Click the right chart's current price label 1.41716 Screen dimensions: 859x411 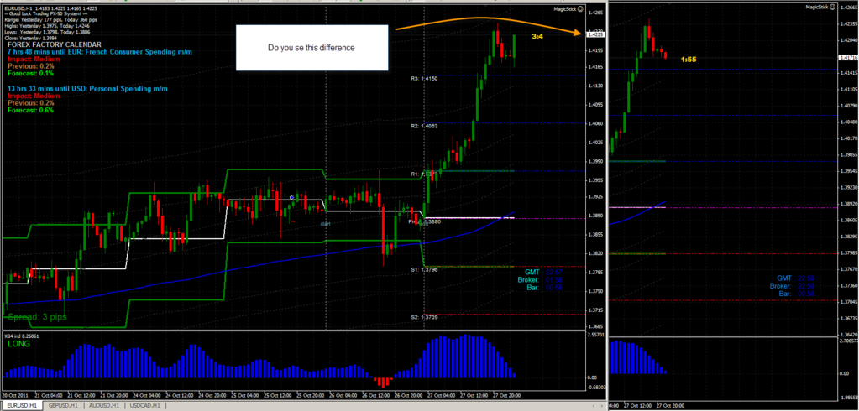click(x=848, y=57)
